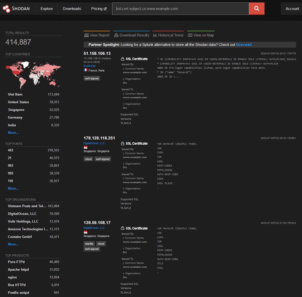
Task: Filter results by port 443
Action: click(x=33, y=150)
